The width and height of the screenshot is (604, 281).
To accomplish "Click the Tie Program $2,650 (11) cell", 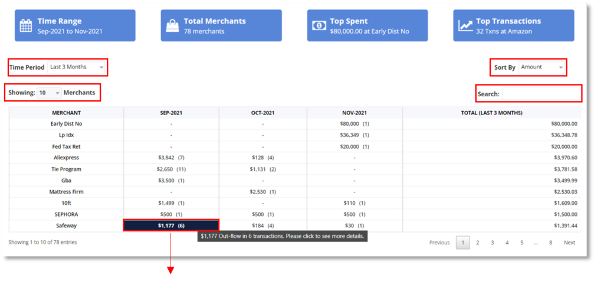I will click(171, 169).
